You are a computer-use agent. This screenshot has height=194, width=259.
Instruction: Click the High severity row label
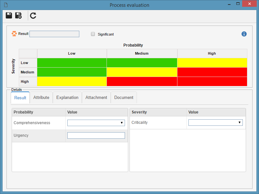(28, 81)
